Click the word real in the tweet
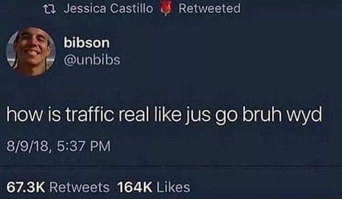 [x=132, y=114]
